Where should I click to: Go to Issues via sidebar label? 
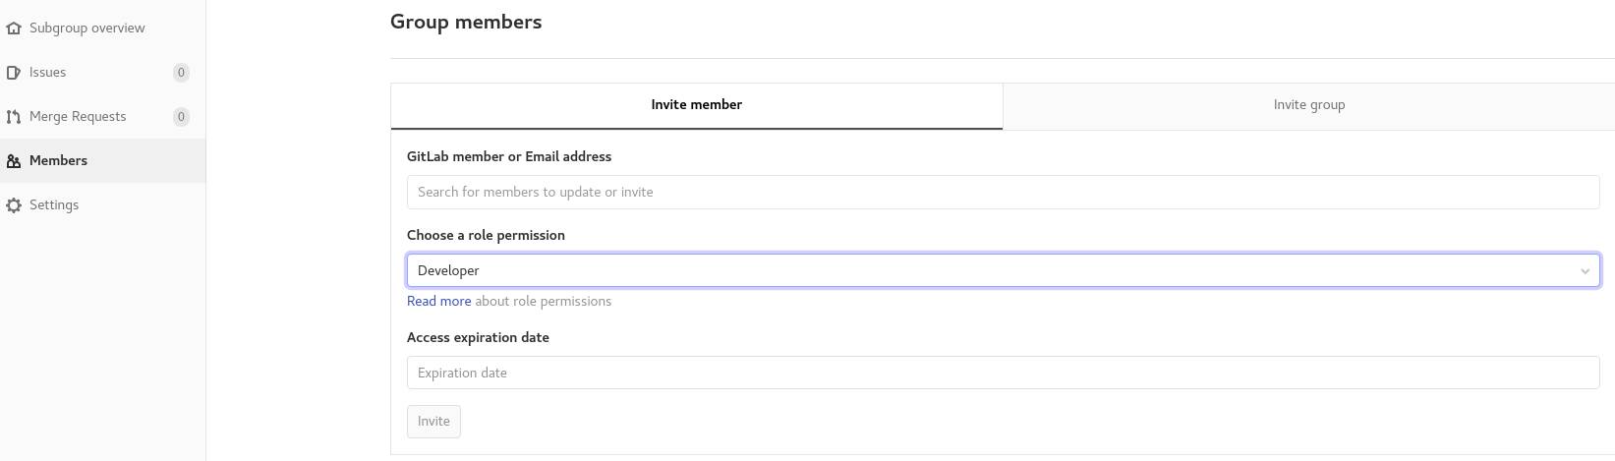tap(47, 73)
